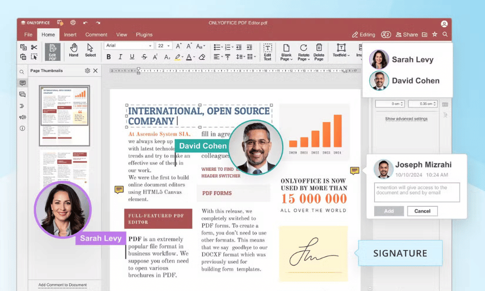Open the About info icon in the sidebar
This screenshot has height=291, width=485.
pos(22,128)
